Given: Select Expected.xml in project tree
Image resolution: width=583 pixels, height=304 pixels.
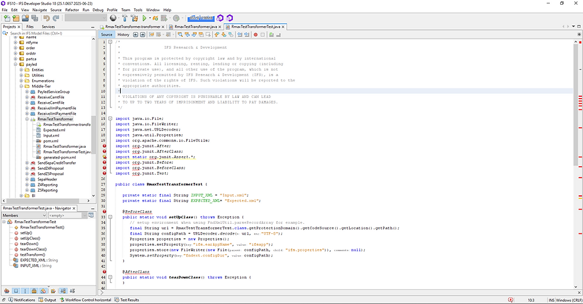Looking at the screenshot, I should pos(54,130).
